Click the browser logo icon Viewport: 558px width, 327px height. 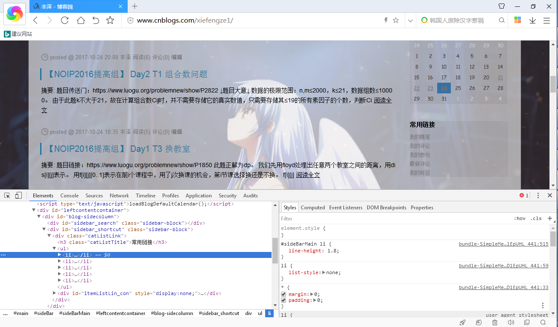[15, 13]
